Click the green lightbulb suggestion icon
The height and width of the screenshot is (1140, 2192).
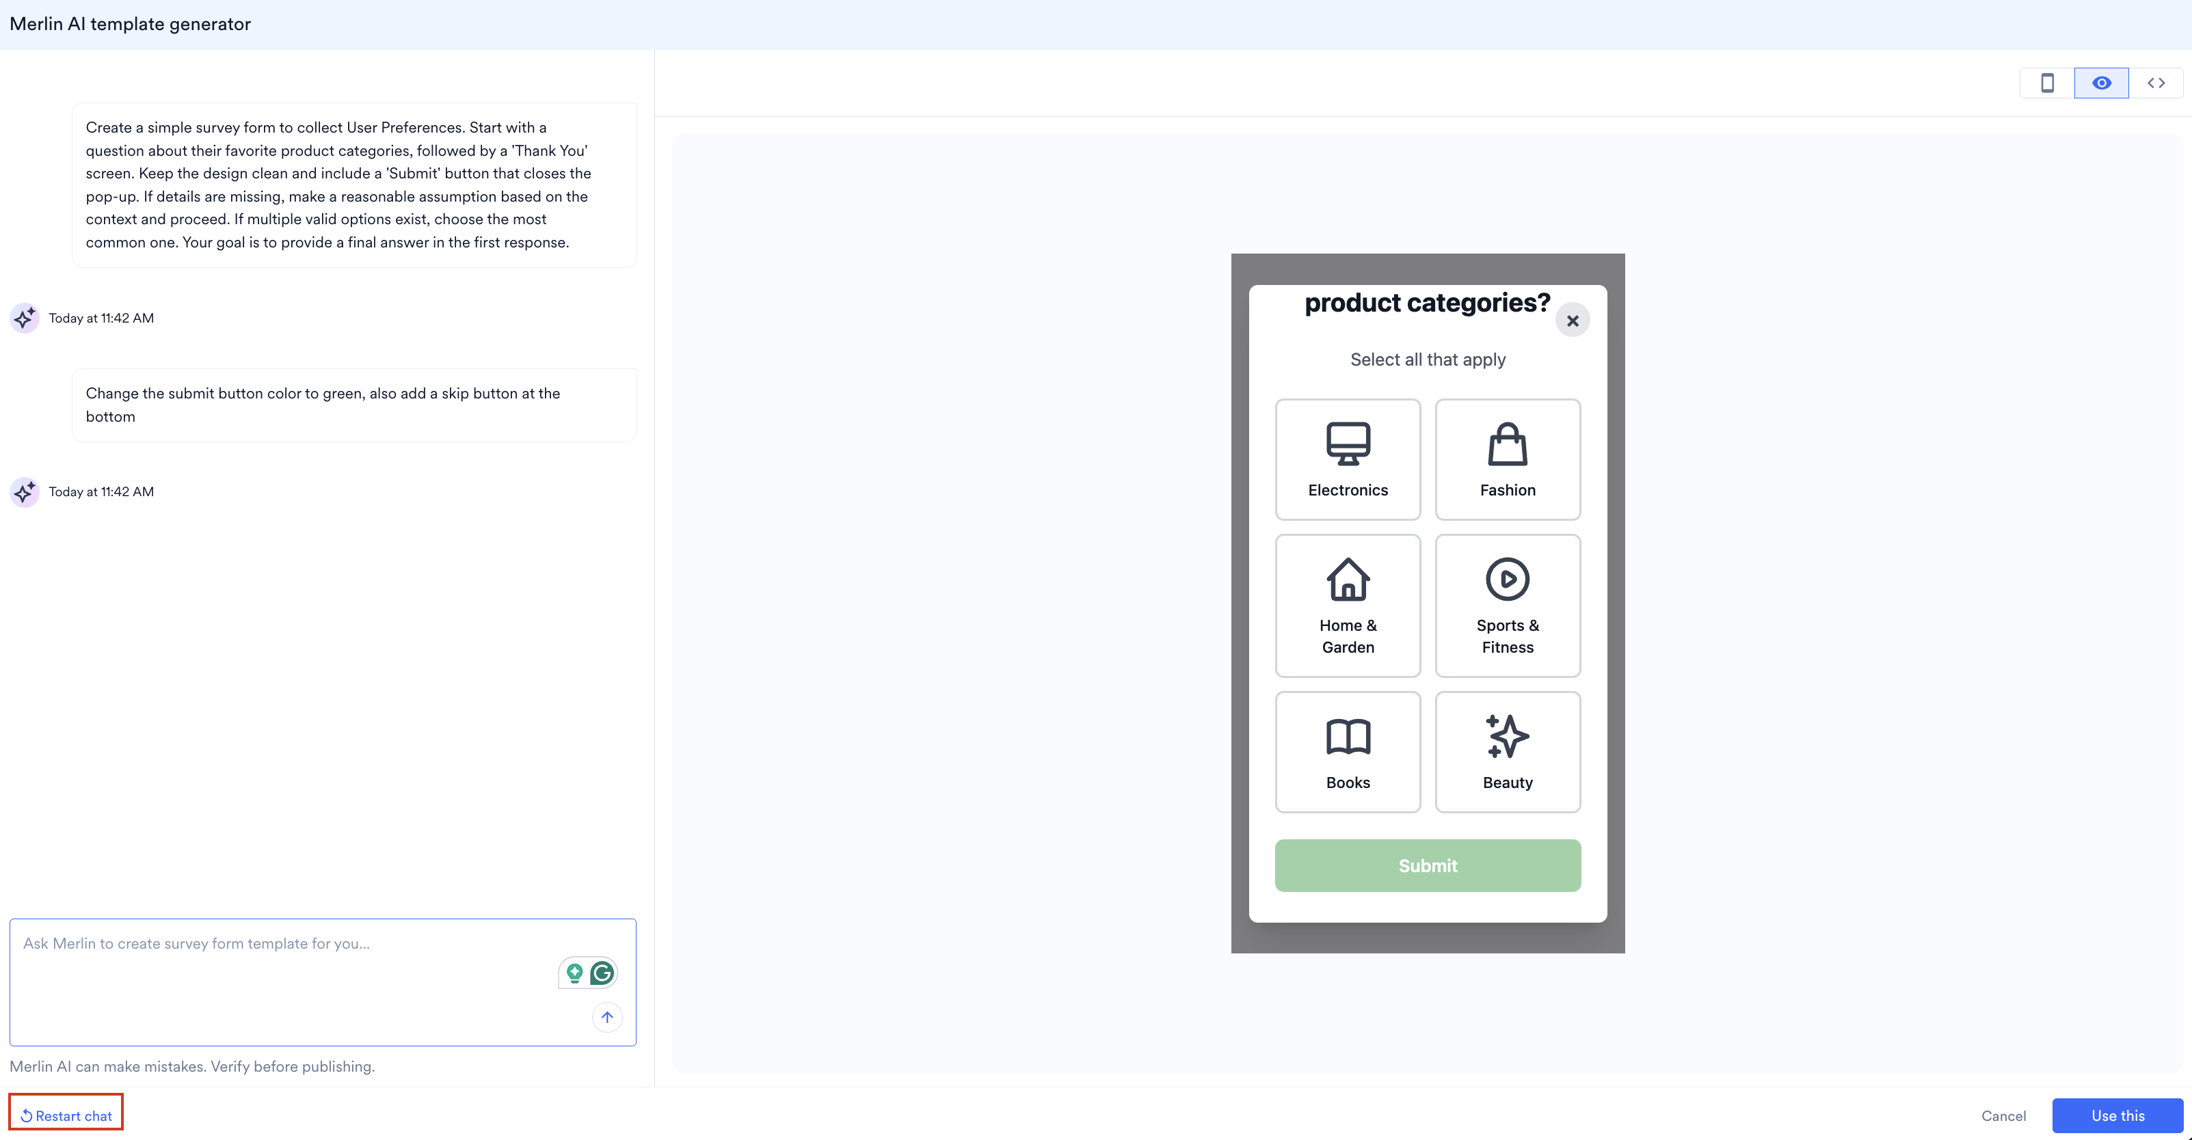(x=574, y=973)
